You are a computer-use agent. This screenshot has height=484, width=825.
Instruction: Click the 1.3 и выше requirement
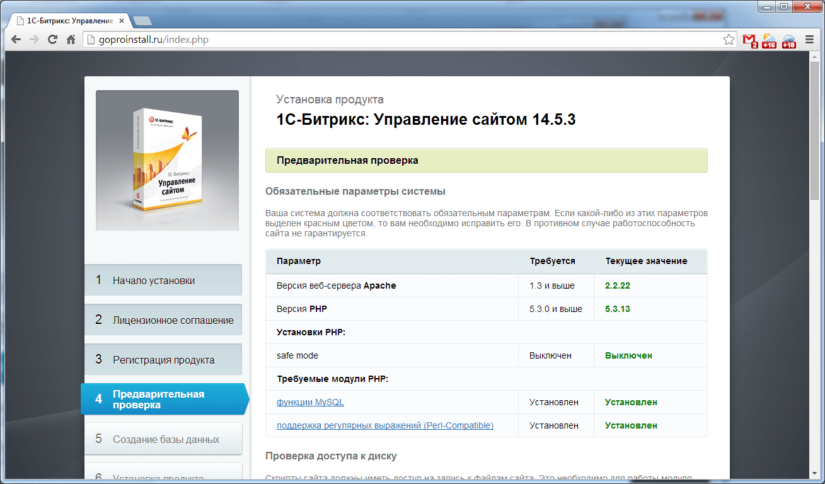click(552, 285)
